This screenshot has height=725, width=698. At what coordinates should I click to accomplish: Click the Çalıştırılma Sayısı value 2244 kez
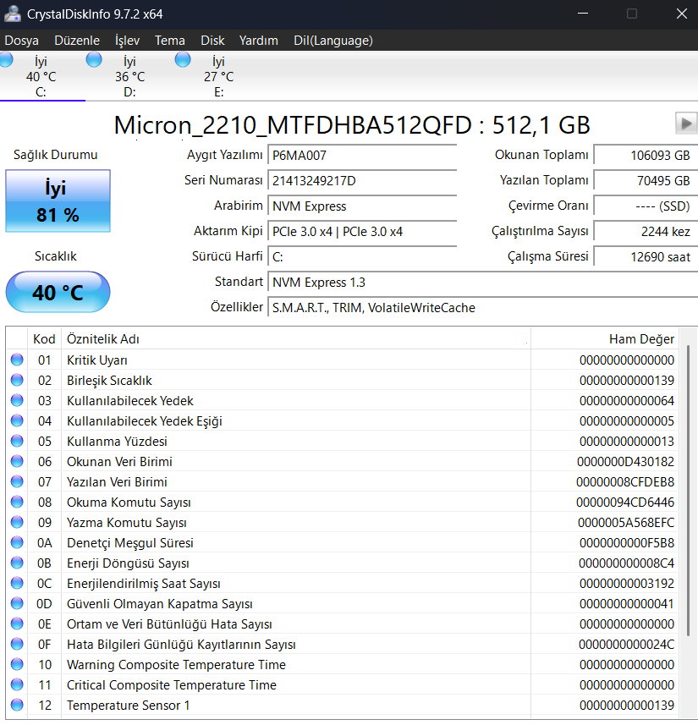(x=646, y=232)
